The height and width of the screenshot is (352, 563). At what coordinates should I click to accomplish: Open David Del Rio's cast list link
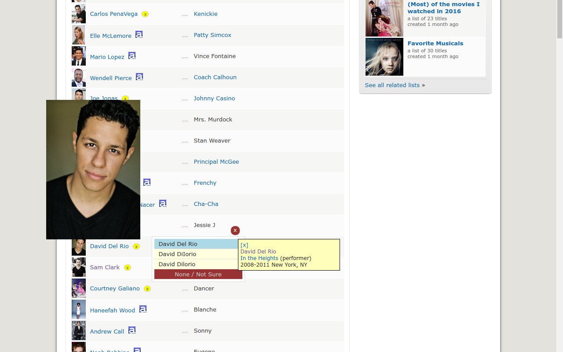pyautogui.click(x=110, y=246)
